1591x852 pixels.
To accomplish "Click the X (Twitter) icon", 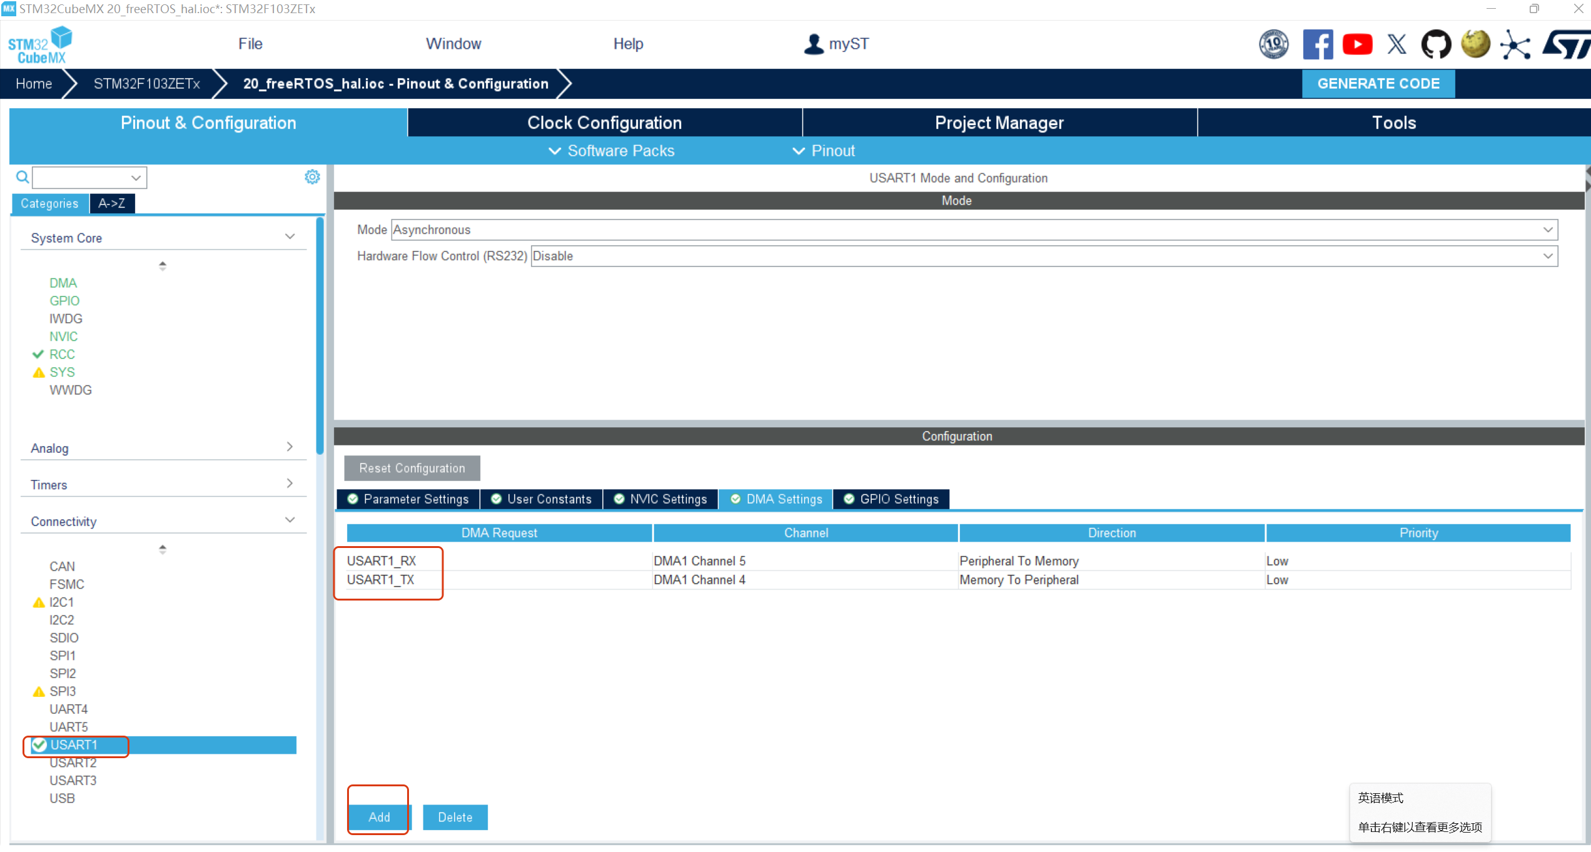I will tap(1397, 44).
